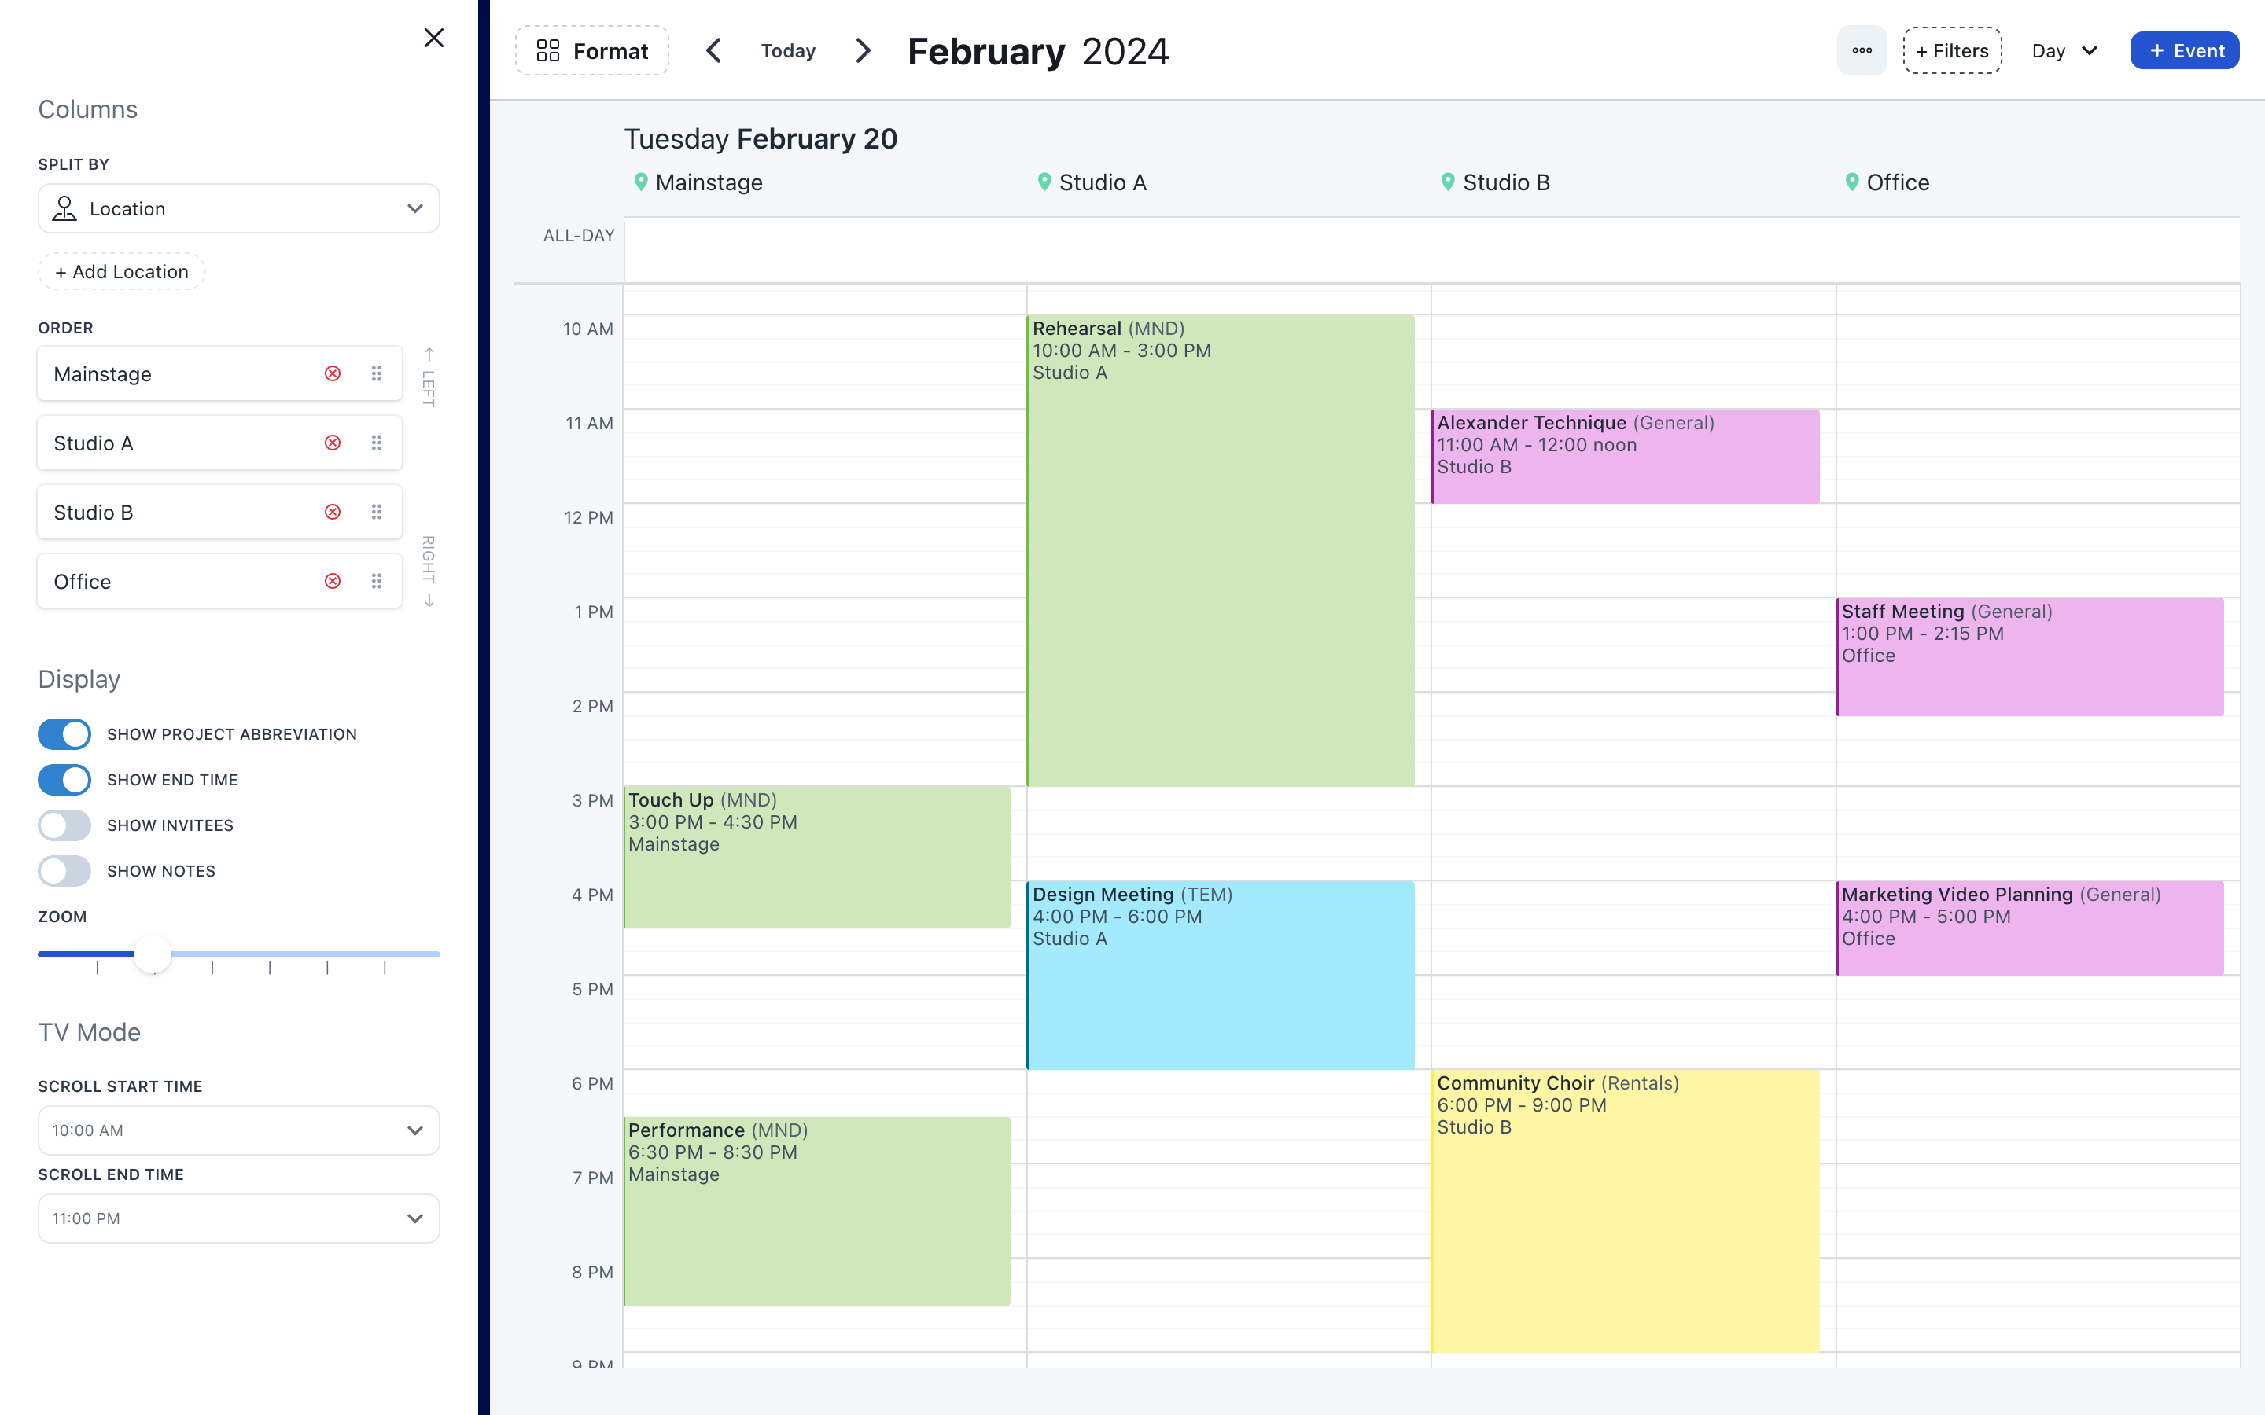Remove Office from column order
The image size is (2265, 1415).
click(332, 581)
